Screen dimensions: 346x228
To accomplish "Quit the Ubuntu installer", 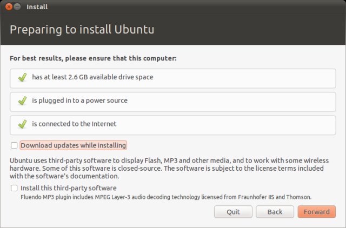I will point(233,212).
